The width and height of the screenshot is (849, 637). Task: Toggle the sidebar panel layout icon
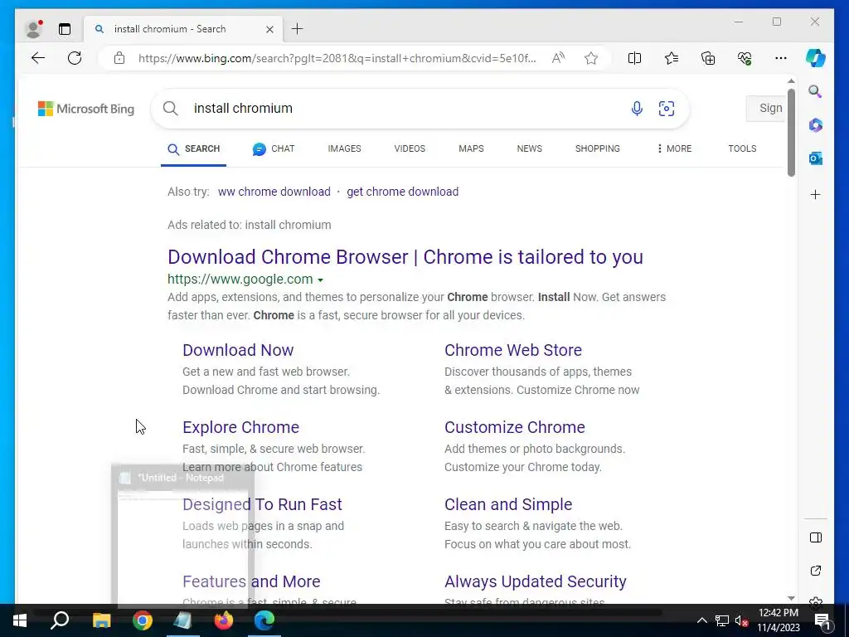click(x=816, y=537)
